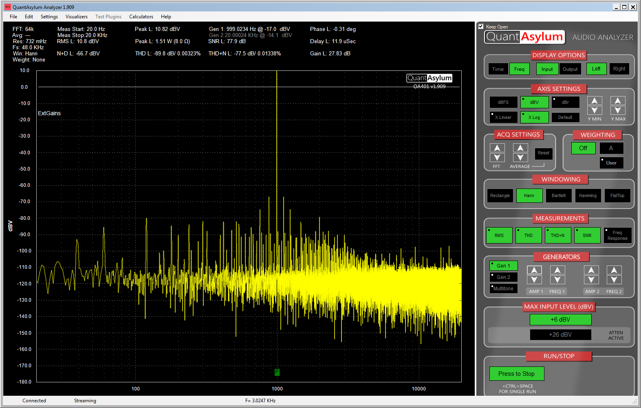641x408 pixels.
Task: Select +26 dBV max input level
Action: (x=560, y=335)
